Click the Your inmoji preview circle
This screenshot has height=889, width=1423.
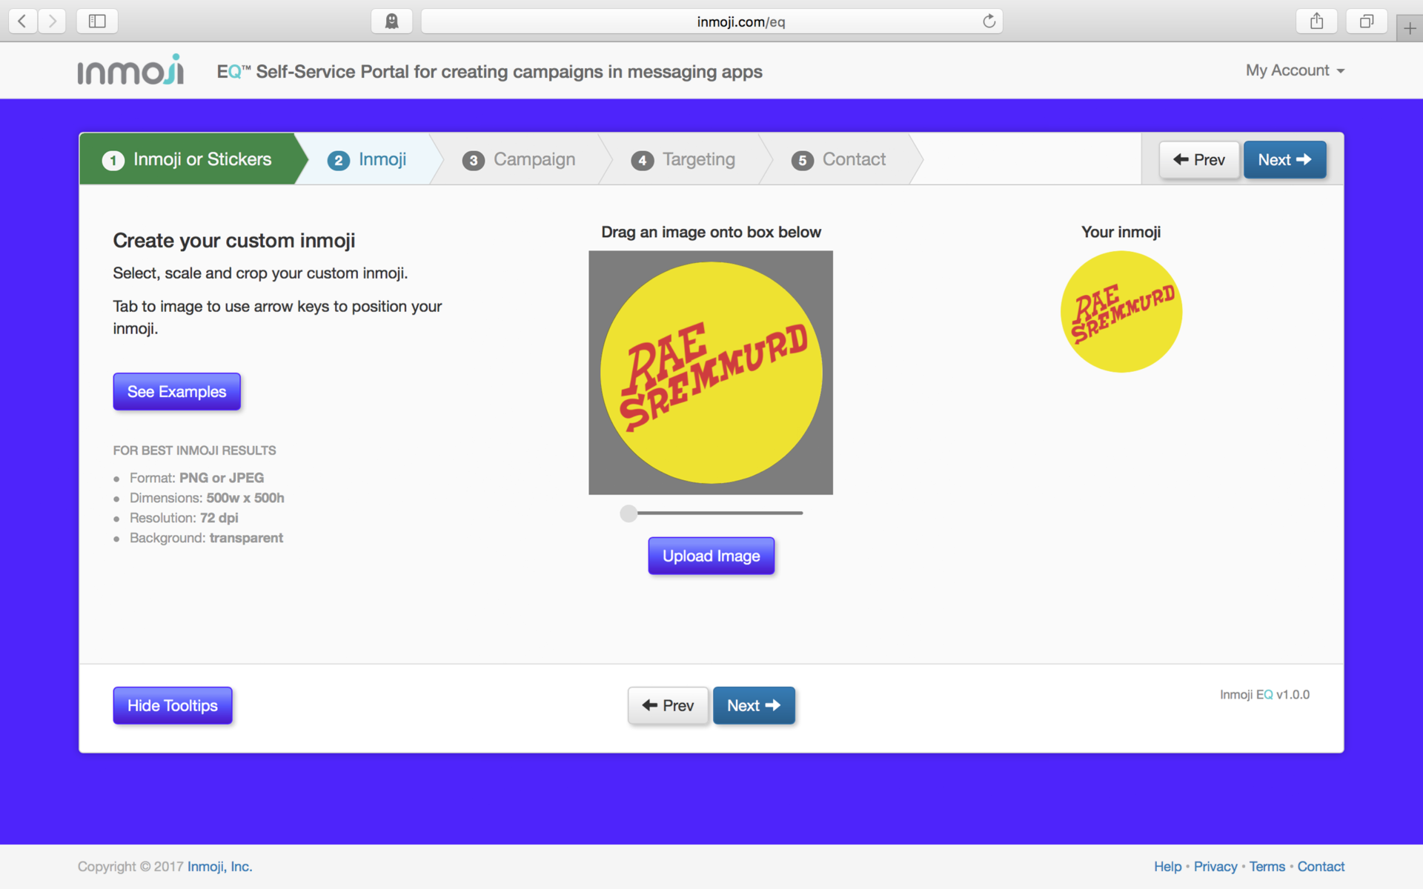1121,312
